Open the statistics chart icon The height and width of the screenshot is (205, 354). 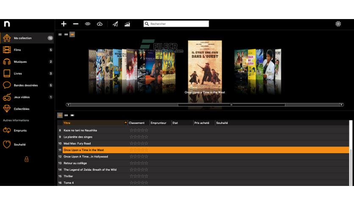click(x=127, y=24)
